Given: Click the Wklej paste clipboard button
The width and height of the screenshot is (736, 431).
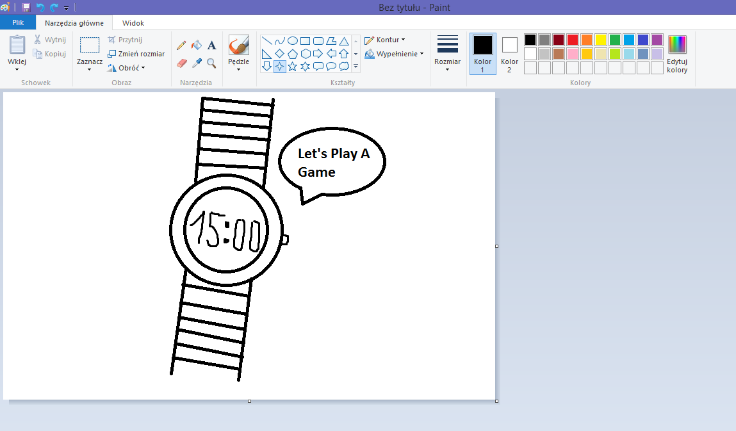Looking at the screenshot, I should (x=17, y=45).
